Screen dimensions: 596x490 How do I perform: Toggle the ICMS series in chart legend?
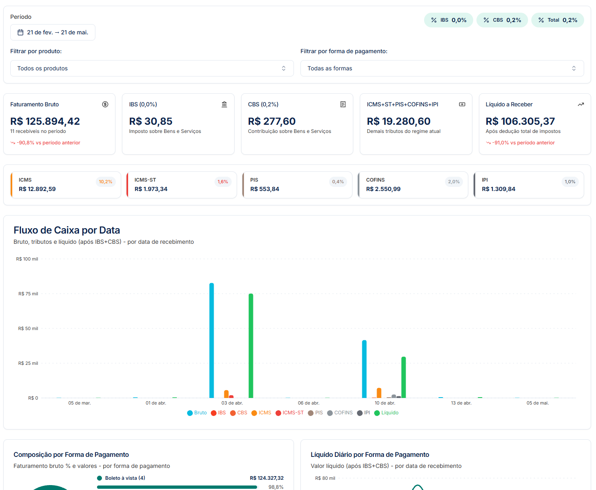(x=261, y=413)
